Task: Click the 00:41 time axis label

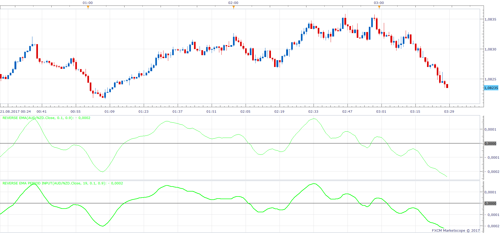Action: click(42, 112)
